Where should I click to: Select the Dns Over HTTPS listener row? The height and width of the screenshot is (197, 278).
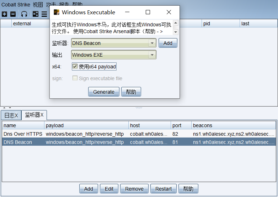tap(139, 134)
